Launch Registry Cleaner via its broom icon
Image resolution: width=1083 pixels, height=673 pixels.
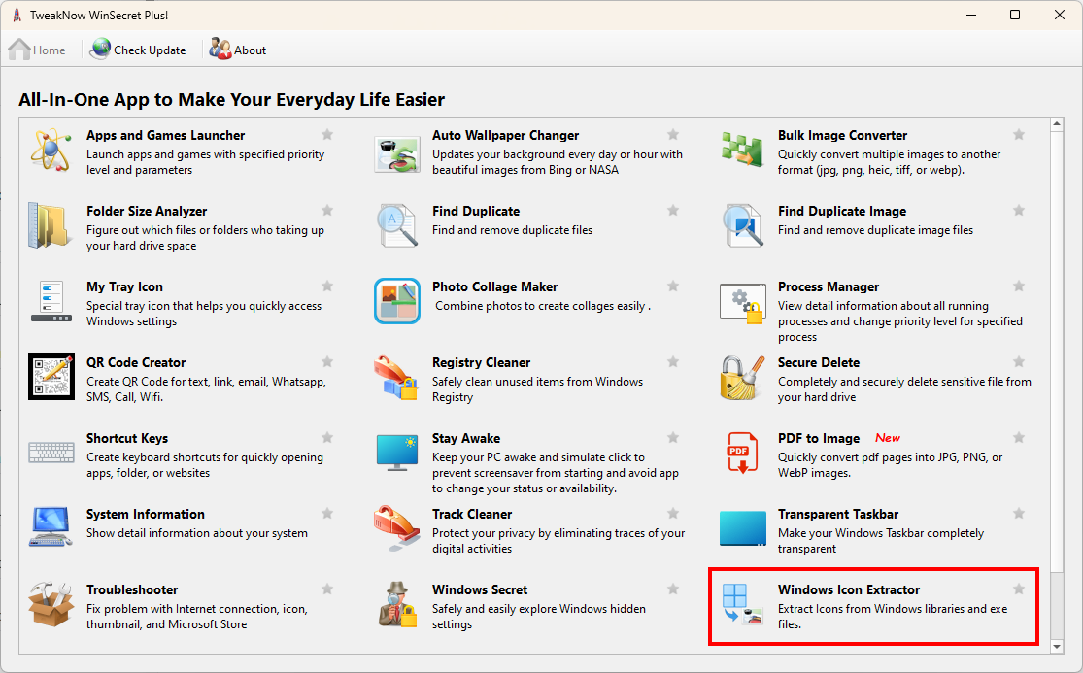396,377
